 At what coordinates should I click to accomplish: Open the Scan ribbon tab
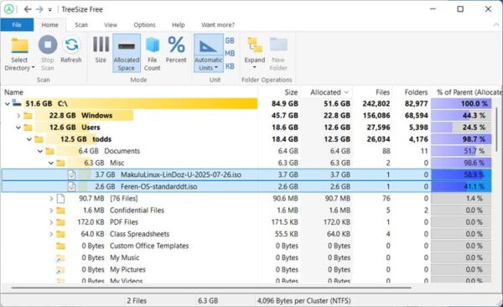pyautogui.click(x=81, y=24)
